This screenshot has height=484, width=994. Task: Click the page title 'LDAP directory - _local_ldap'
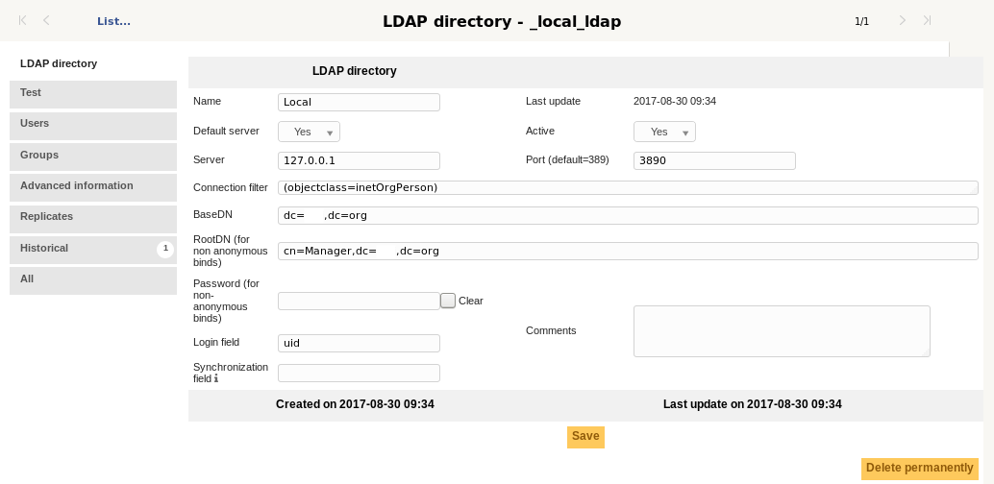502,21
